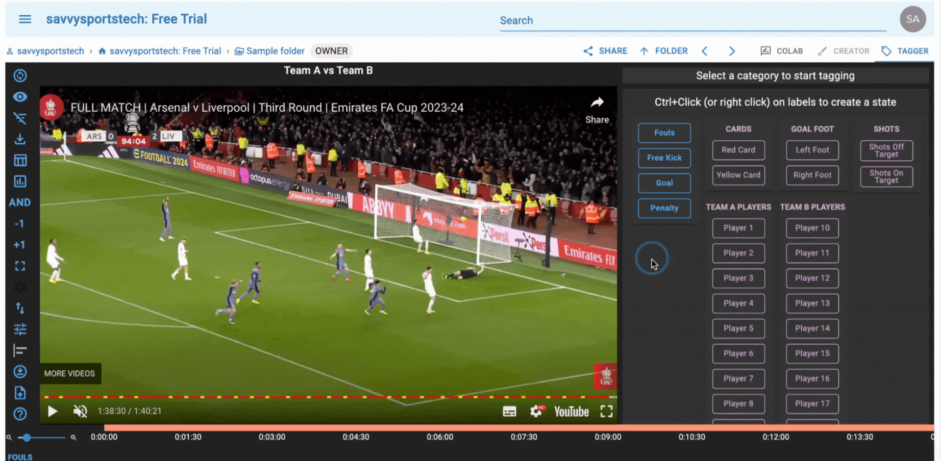Tag Yellow Card label
Image resolution: width=941 pixels, height=461 pixels.
(739, 175)
